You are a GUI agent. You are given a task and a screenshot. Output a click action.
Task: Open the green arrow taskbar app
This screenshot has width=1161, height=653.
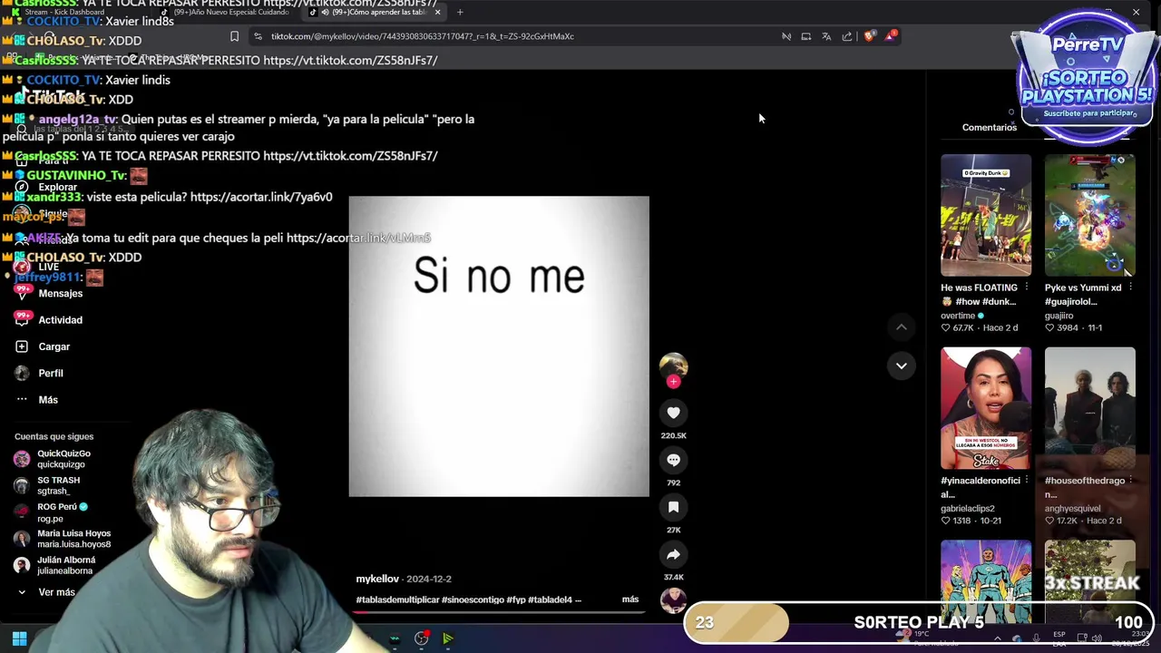[x=448, y=638]
